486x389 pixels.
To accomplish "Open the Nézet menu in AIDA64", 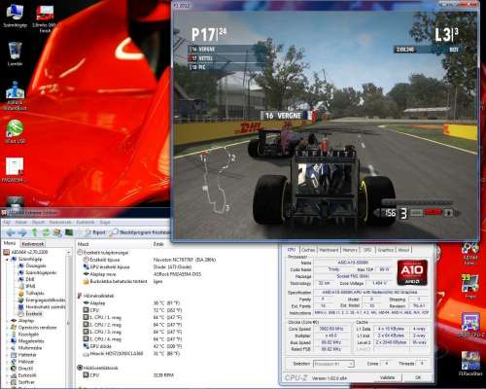I will point(21,222).
